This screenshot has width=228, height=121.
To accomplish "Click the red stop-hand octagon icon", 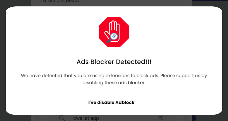I will (x=114, y=32).
